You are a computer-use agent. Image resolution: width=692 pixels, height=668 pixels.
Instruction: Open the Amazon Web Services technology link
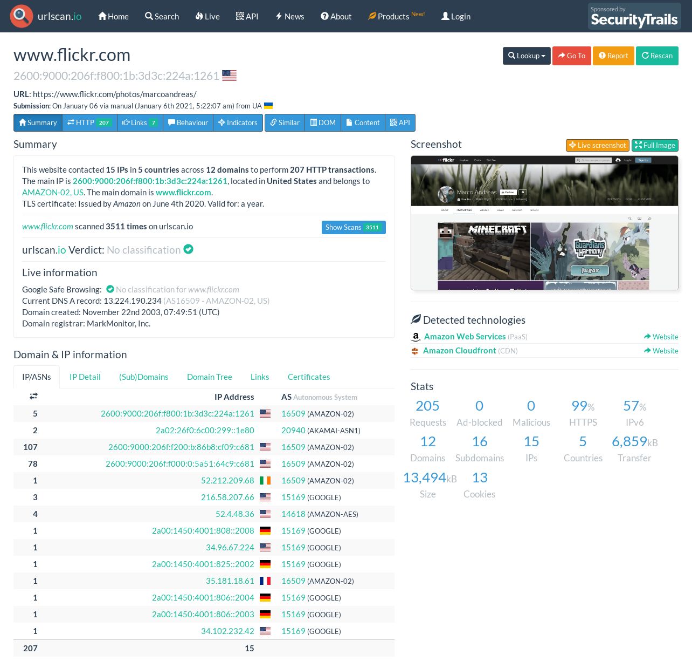coord(465,337)
